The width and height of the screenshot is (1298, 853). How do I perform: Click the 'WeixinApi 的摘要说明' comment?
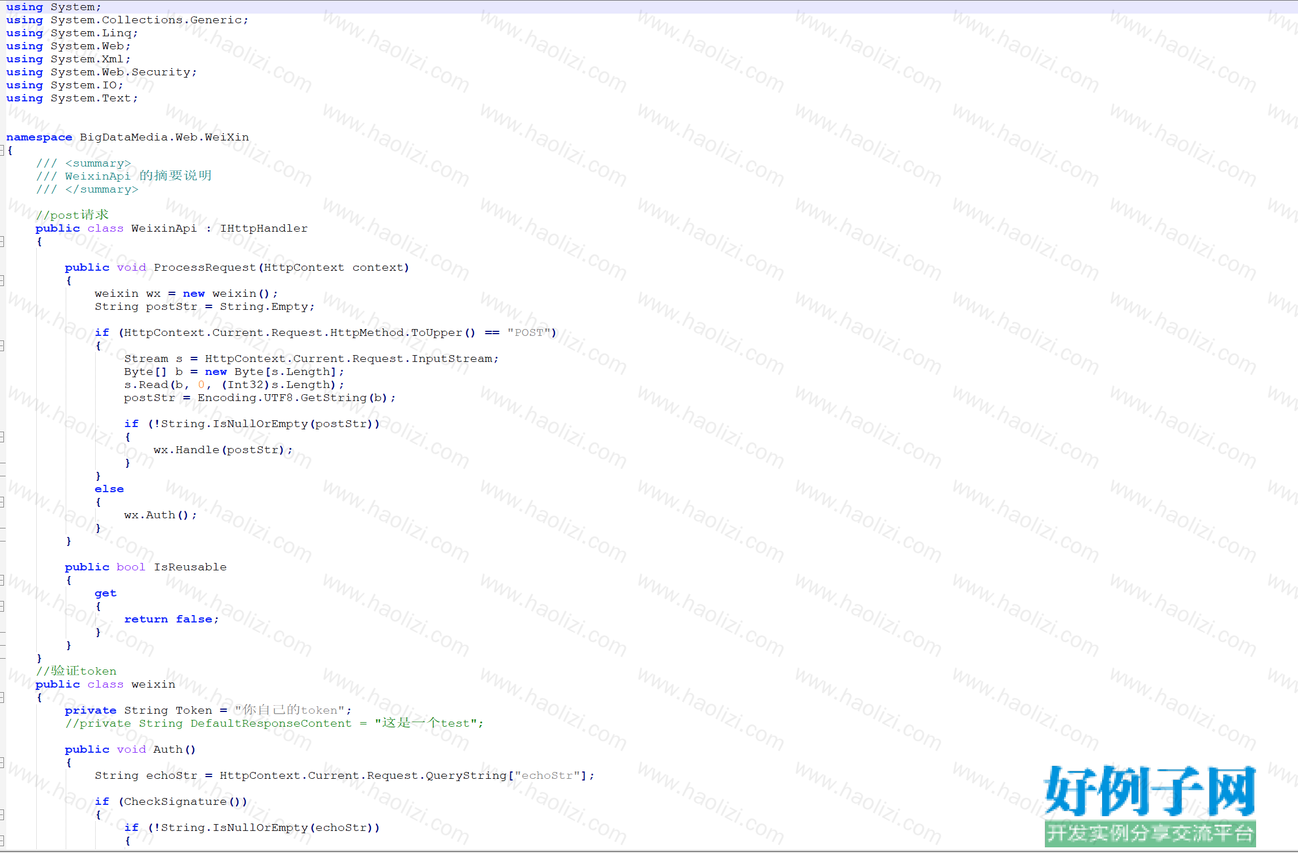tap(138, 176)
